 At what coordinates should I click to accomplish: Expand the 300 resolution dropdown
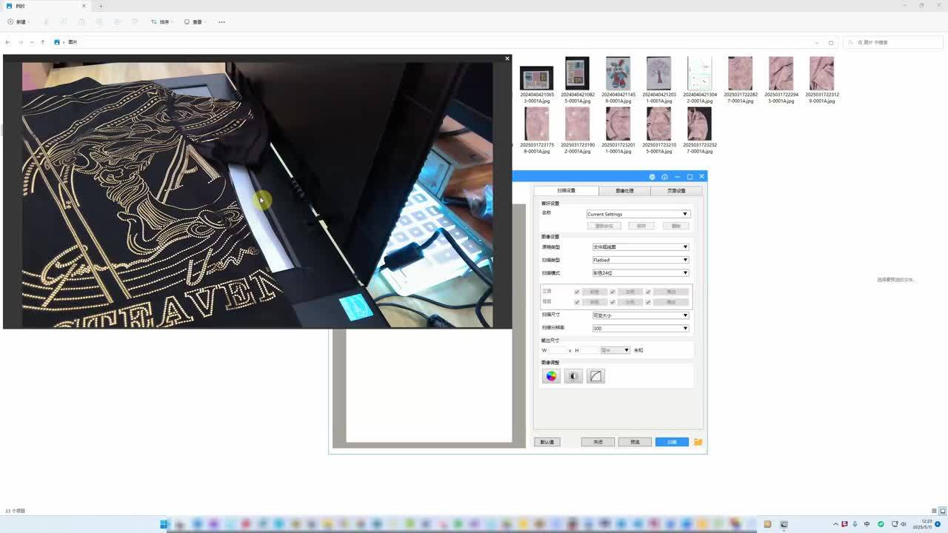[641, 328]
